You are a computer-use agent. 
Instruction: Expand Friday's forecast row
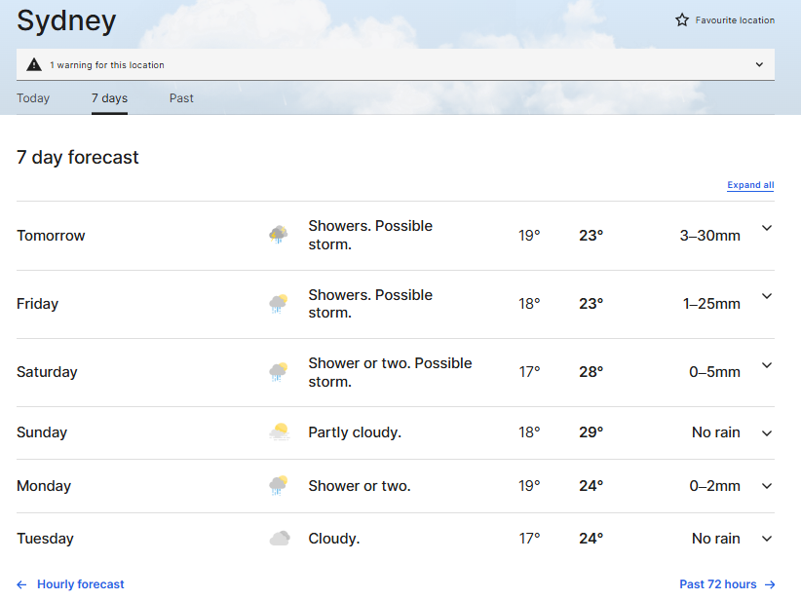point(767,296)
